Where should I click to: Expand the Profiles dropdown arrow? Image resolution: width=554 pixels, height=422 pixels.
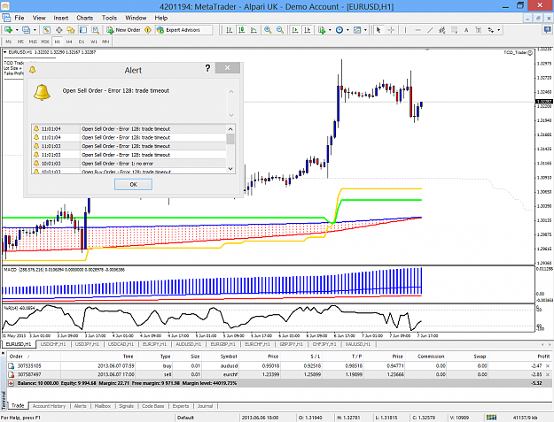point(35,30)
